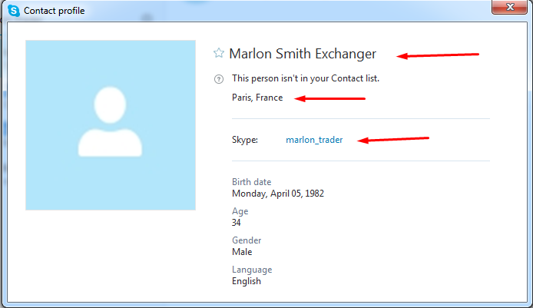Click the "Skype:" field label
Viewport: 533px width, 308px height.
pyautogui.click(x=245, y=140)
